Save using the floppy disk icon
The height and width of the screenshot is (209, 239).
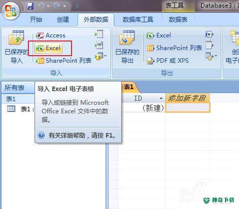click(x=30, y=6)
